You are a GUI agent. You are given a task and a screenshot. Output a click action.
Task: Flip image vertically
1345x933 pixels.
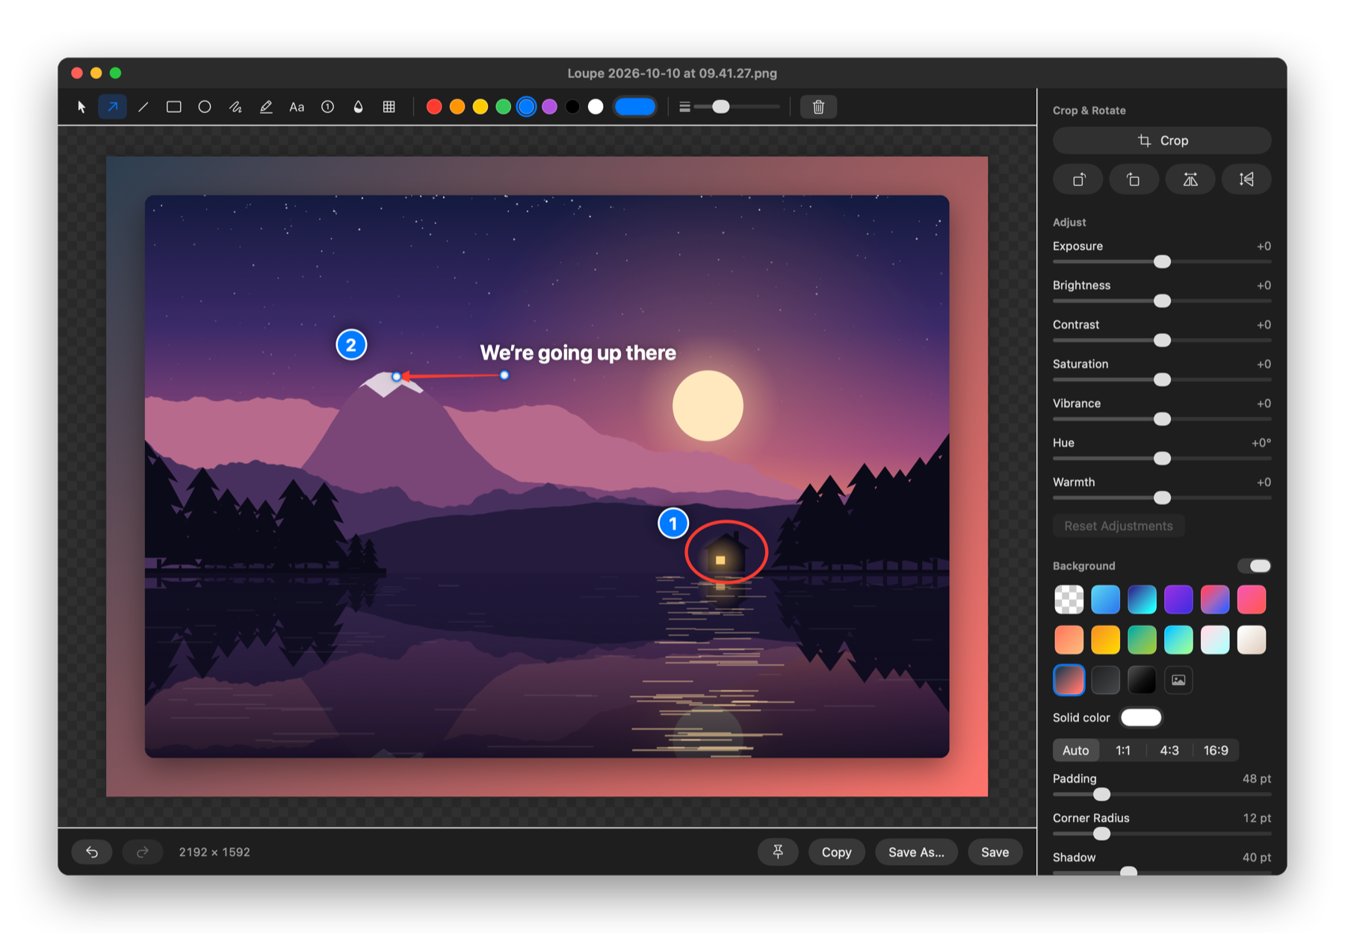tap(1246, 179)
